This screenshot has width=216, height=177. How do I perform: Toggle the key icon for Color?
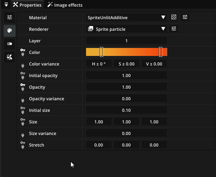tap(23, 50)
